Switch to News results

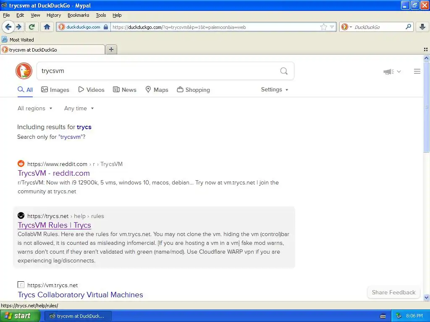click(125, 90)
